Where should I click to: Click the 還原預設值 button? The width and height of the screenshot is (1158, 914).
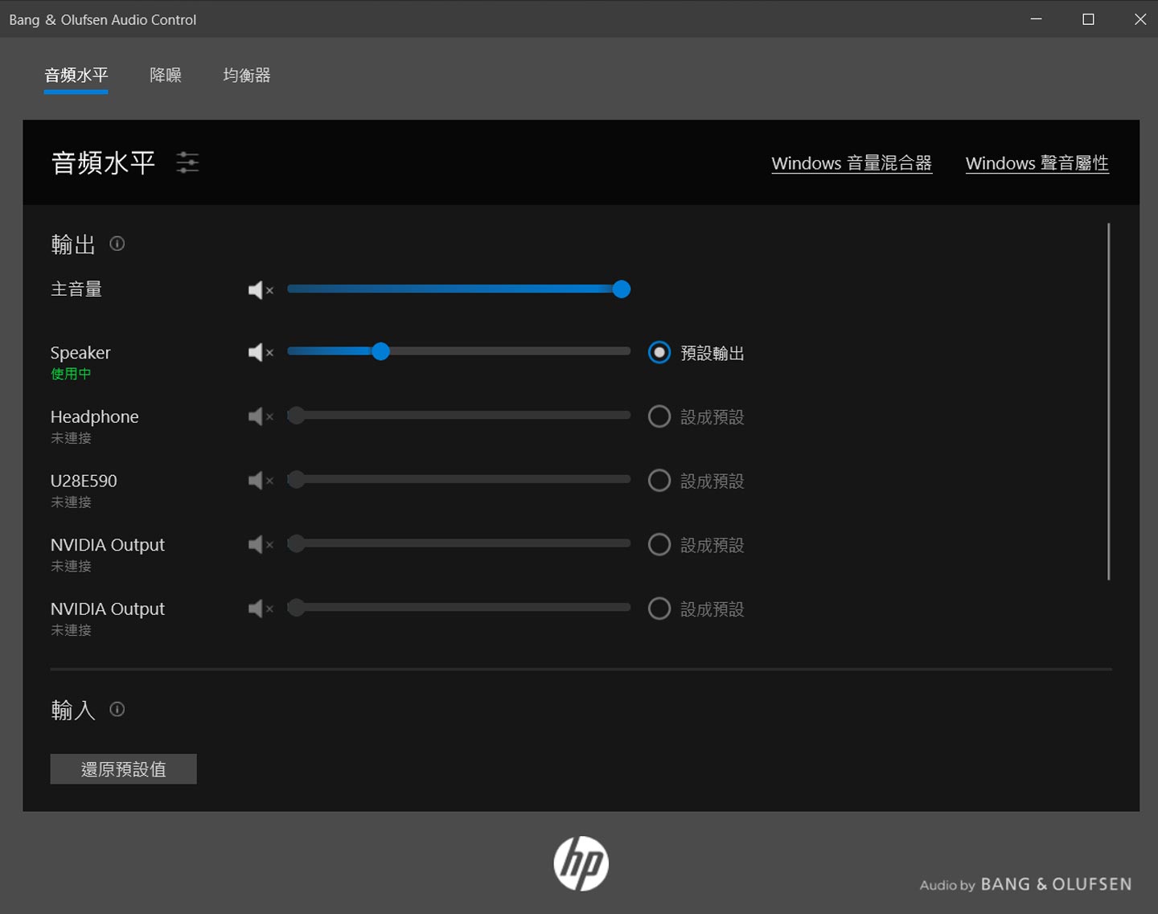tap(123, 768)
